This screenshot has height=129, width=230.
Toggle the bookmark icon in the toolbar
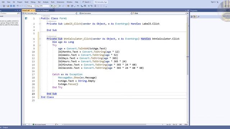click(x=95, y=6)
